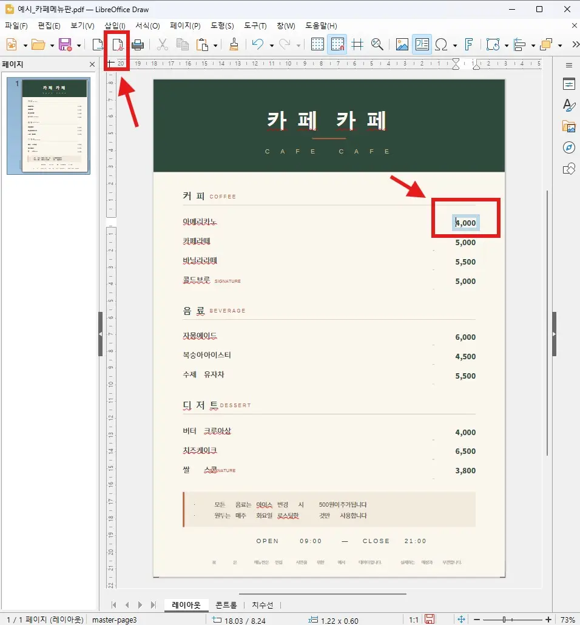Expand the Undo history dropdown
The width and height of the screenshot is (580, 625).
[271, 46]
